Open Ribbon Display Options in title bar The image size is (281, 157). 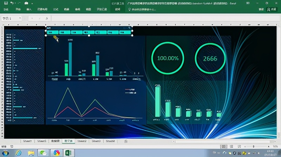point(248,3)
